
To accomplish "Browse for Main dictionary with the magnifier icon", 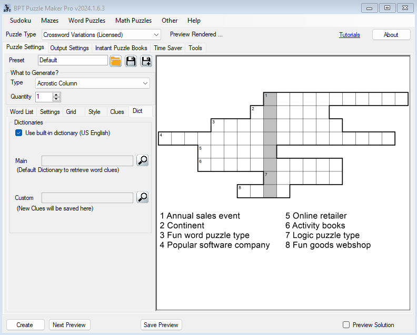I will pos(142,160).
